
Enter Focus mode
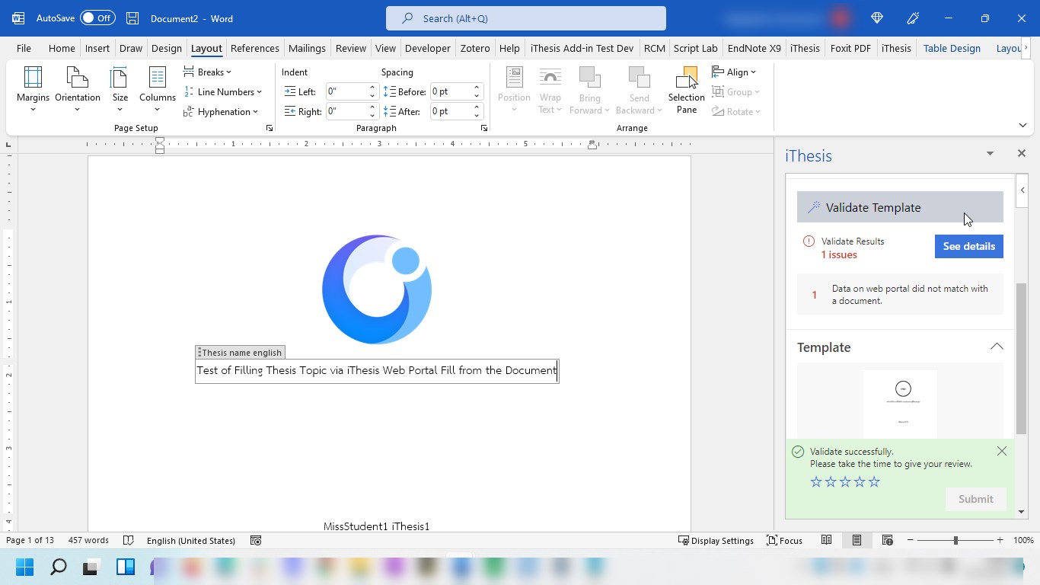(785, 541)
